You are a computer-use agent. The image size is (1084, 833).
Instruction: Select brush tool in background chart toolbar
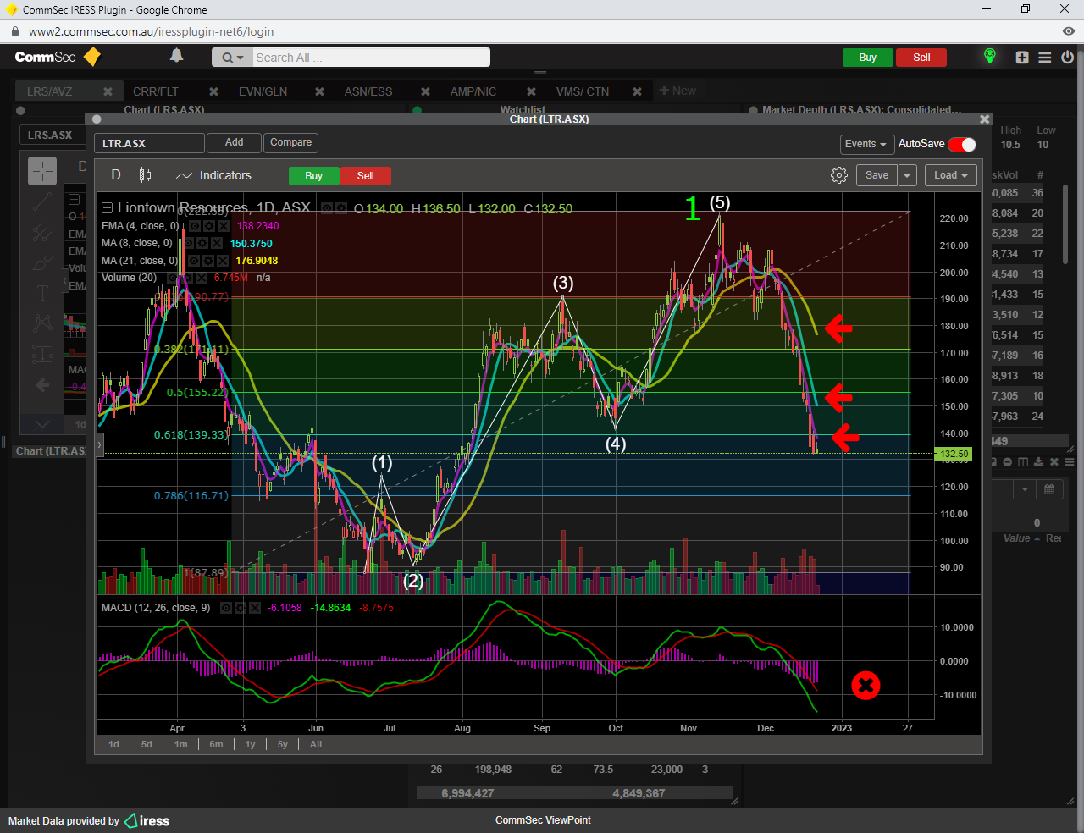42,263
